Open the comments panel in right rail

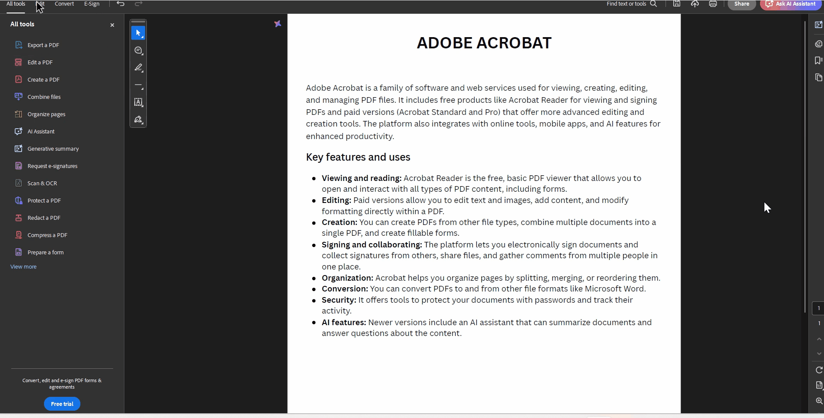pyautogui.click(x=818, y=44)
